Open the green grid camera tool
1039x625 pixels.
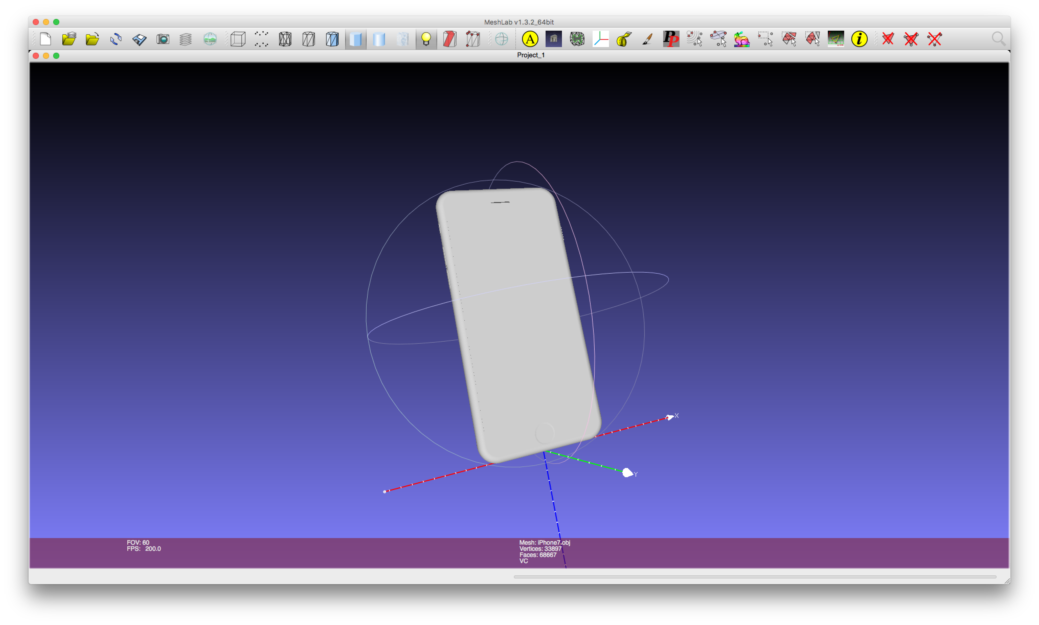pyautogui.click(x=836, y=39)
